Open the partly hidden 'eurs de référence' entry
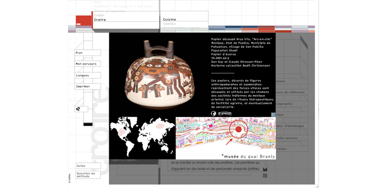Image resolution: width=387 pixels, height=188 pixels. 292,93
